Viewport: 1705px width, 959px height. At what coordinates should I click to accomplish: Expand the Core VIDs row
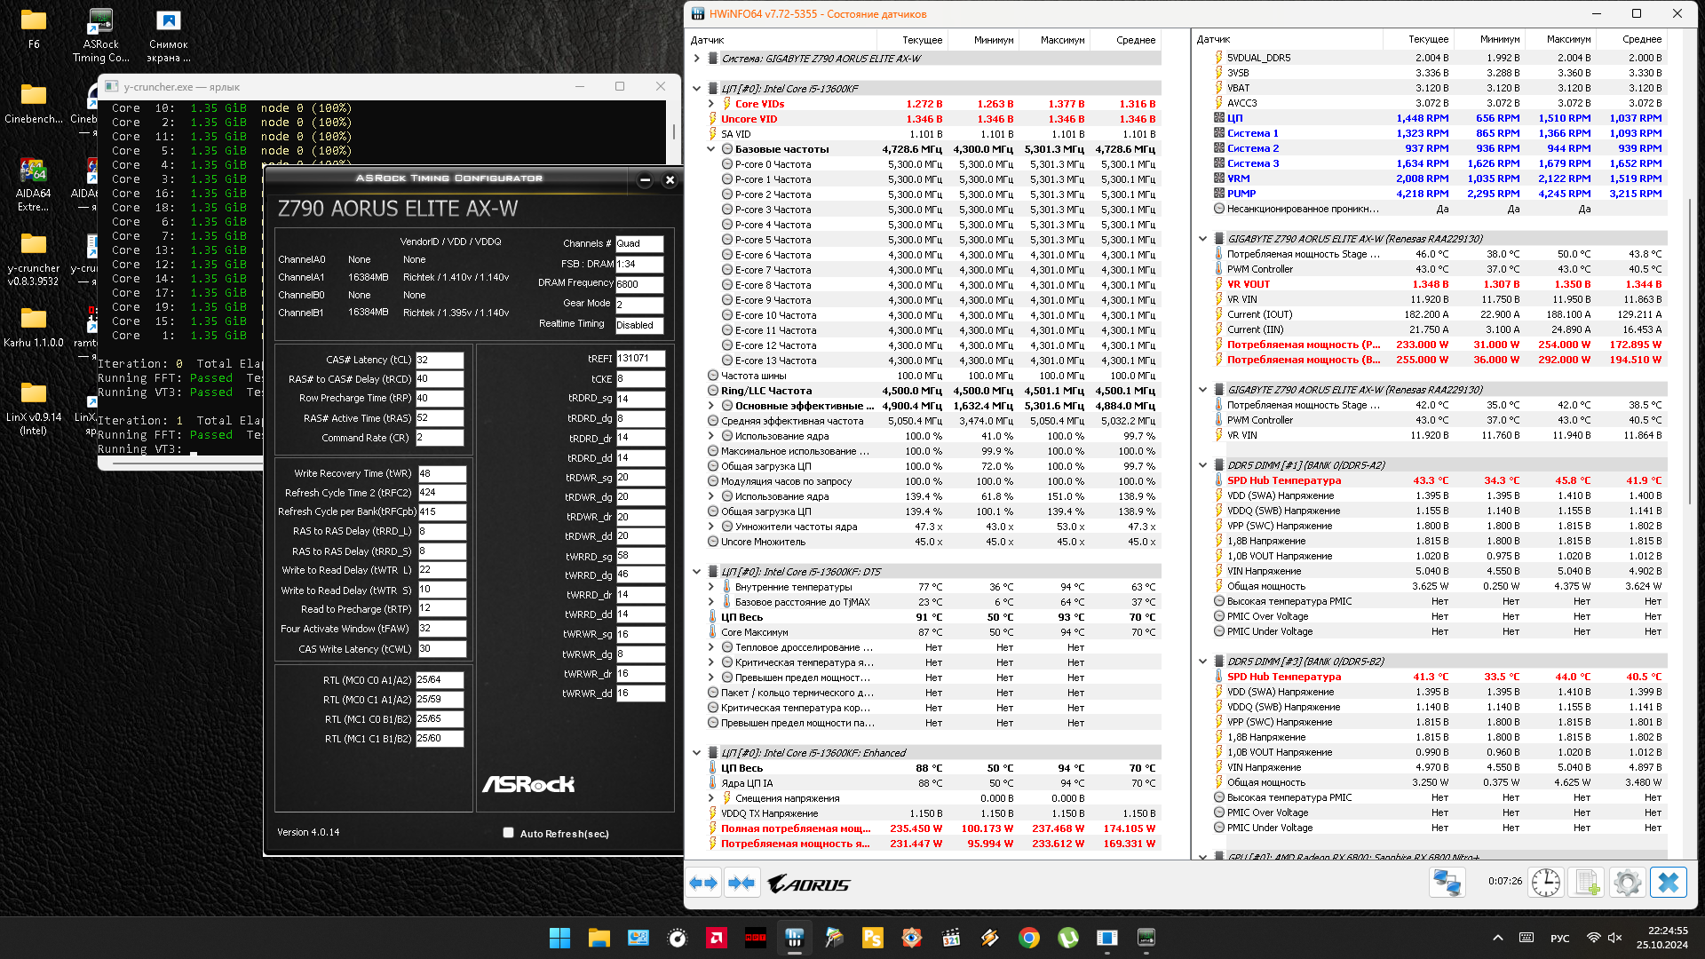[711, 104]
